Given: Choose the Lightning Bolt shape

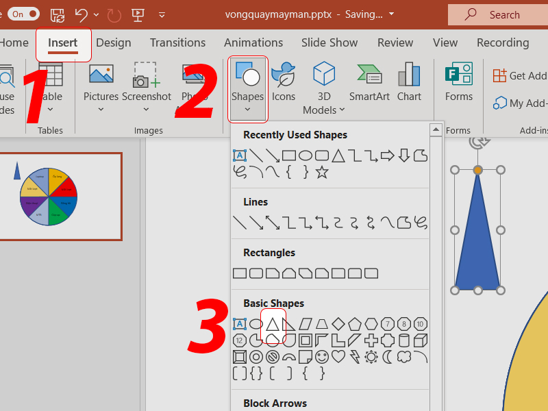Looking at the screenshot, I should [355, 357].
